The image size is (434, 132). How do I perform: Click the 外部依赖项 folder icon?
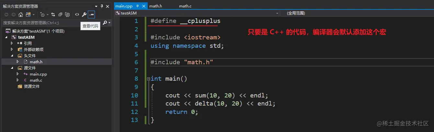click(x=20, y=49)
